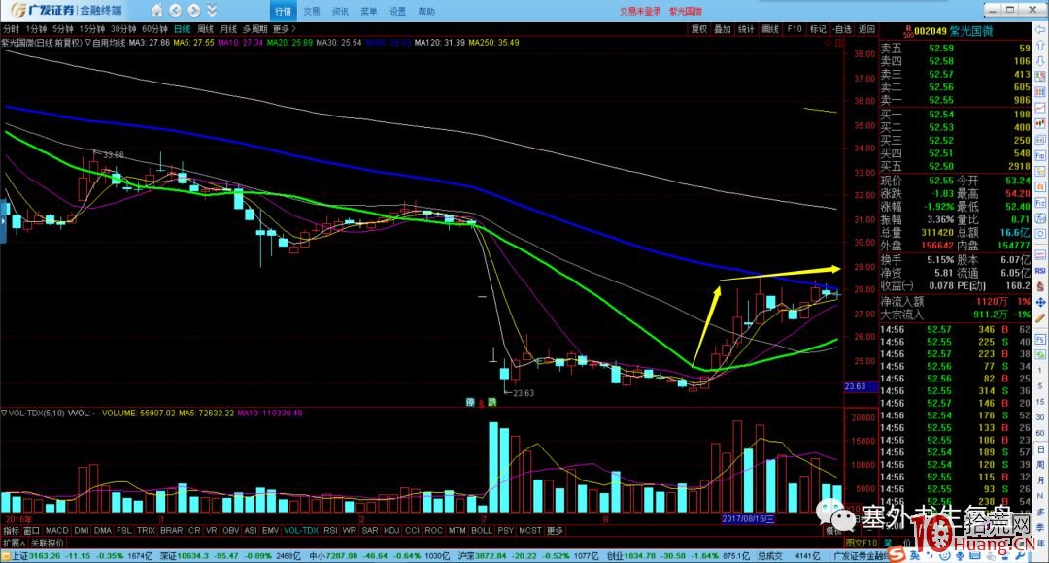Open the F10 company info
The width and height of the screenshot is (1049, 563).
tap(795, 29)
